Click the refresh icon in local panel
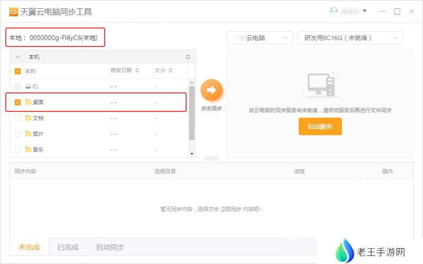This screenshot has height=264, width=423. (x=188, y=57)
